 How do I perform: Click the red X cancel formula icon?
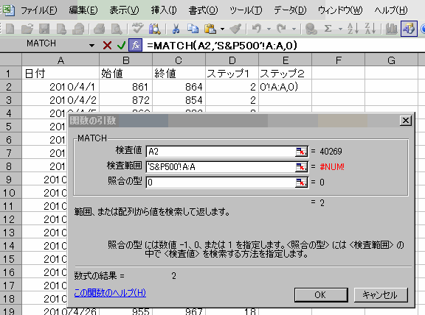click(x=107, y=45)
